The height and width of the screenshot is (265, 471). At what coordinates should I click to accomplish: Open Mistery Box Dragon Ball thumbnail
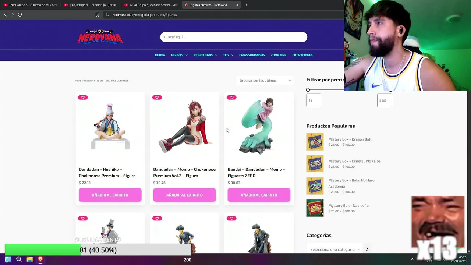point(315,142)
